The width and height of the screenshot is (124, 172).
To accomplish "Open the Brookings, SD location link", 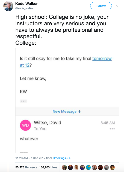I will [x=62, y=158].
